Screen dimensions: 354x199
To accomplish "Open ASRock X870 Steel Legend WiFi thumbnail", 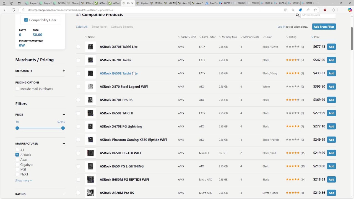I will point(90,87).
